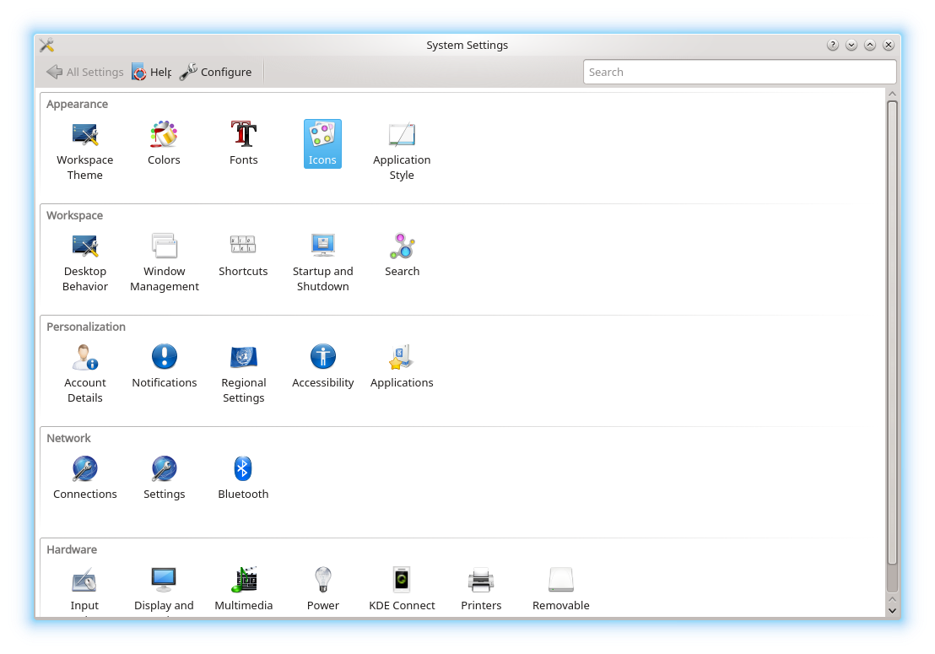
Task: Open Accessibility options
Action: [322, 365]
